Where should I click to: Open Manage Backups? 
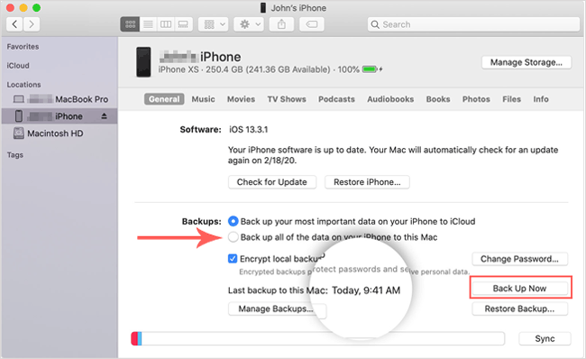coord(277,308)
